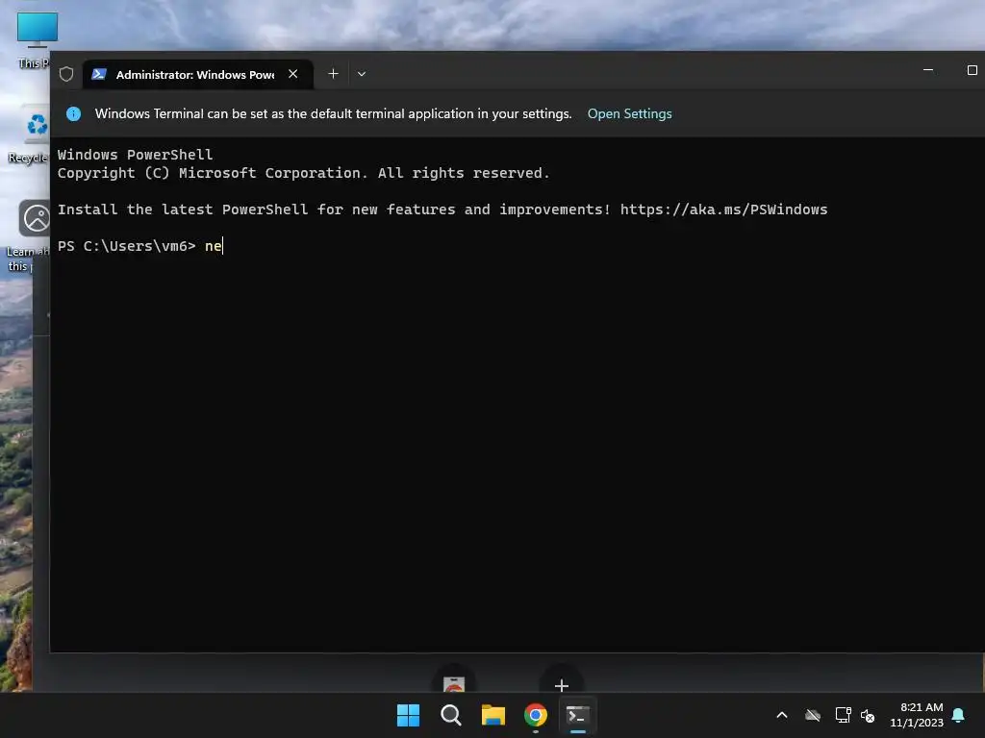Image resolution: width=985 pixels, height=738 pixels.
Task: Click the Copyright Microsoft Corporation line
Action: [303, 173]
